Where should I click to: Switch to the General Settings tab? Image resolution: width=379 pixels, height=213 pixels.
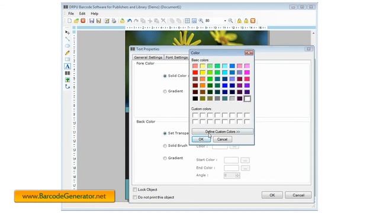pos(148,57)
